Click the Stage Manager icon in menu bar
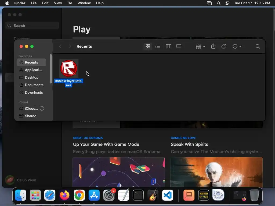Viewport: 275px width, 206px height. point(209,3)
